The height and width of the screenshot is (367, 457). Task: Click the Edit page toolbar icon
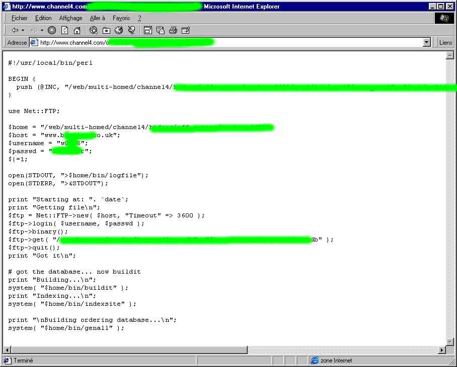tap(186, 30)
